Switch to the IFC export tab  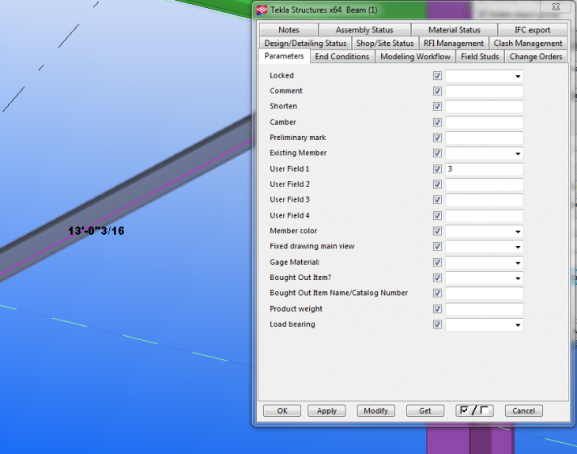click(532, 30)
